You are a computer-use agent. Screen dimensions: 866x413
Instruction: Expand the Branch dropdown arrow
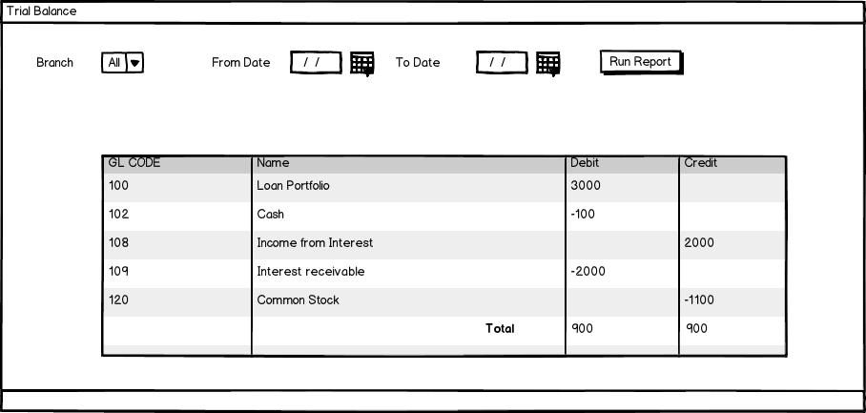click(x=134, y=63)
